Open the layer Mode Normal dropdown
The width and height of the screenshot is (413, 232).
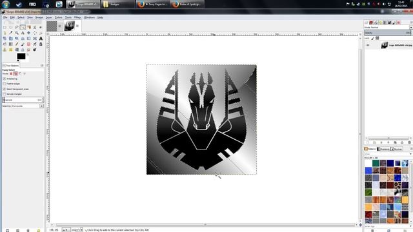click(x=388, y=27)
